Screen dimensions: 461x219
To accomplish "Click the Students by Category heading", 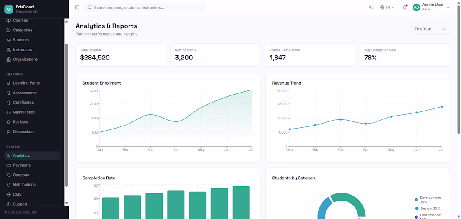I will [294, 178].
